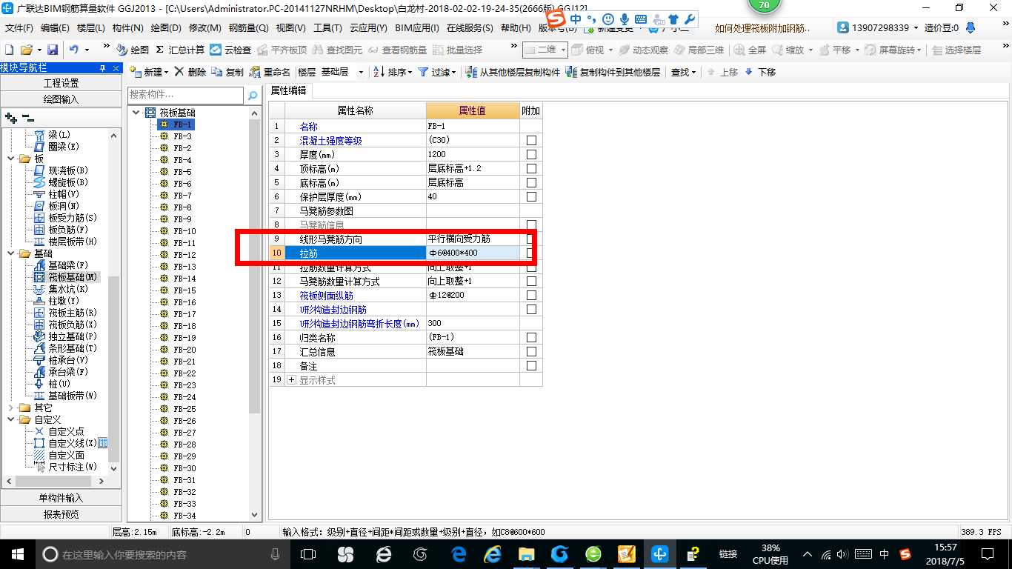
Task: Open Task View on taskbar
Action: tap(308, 553)
